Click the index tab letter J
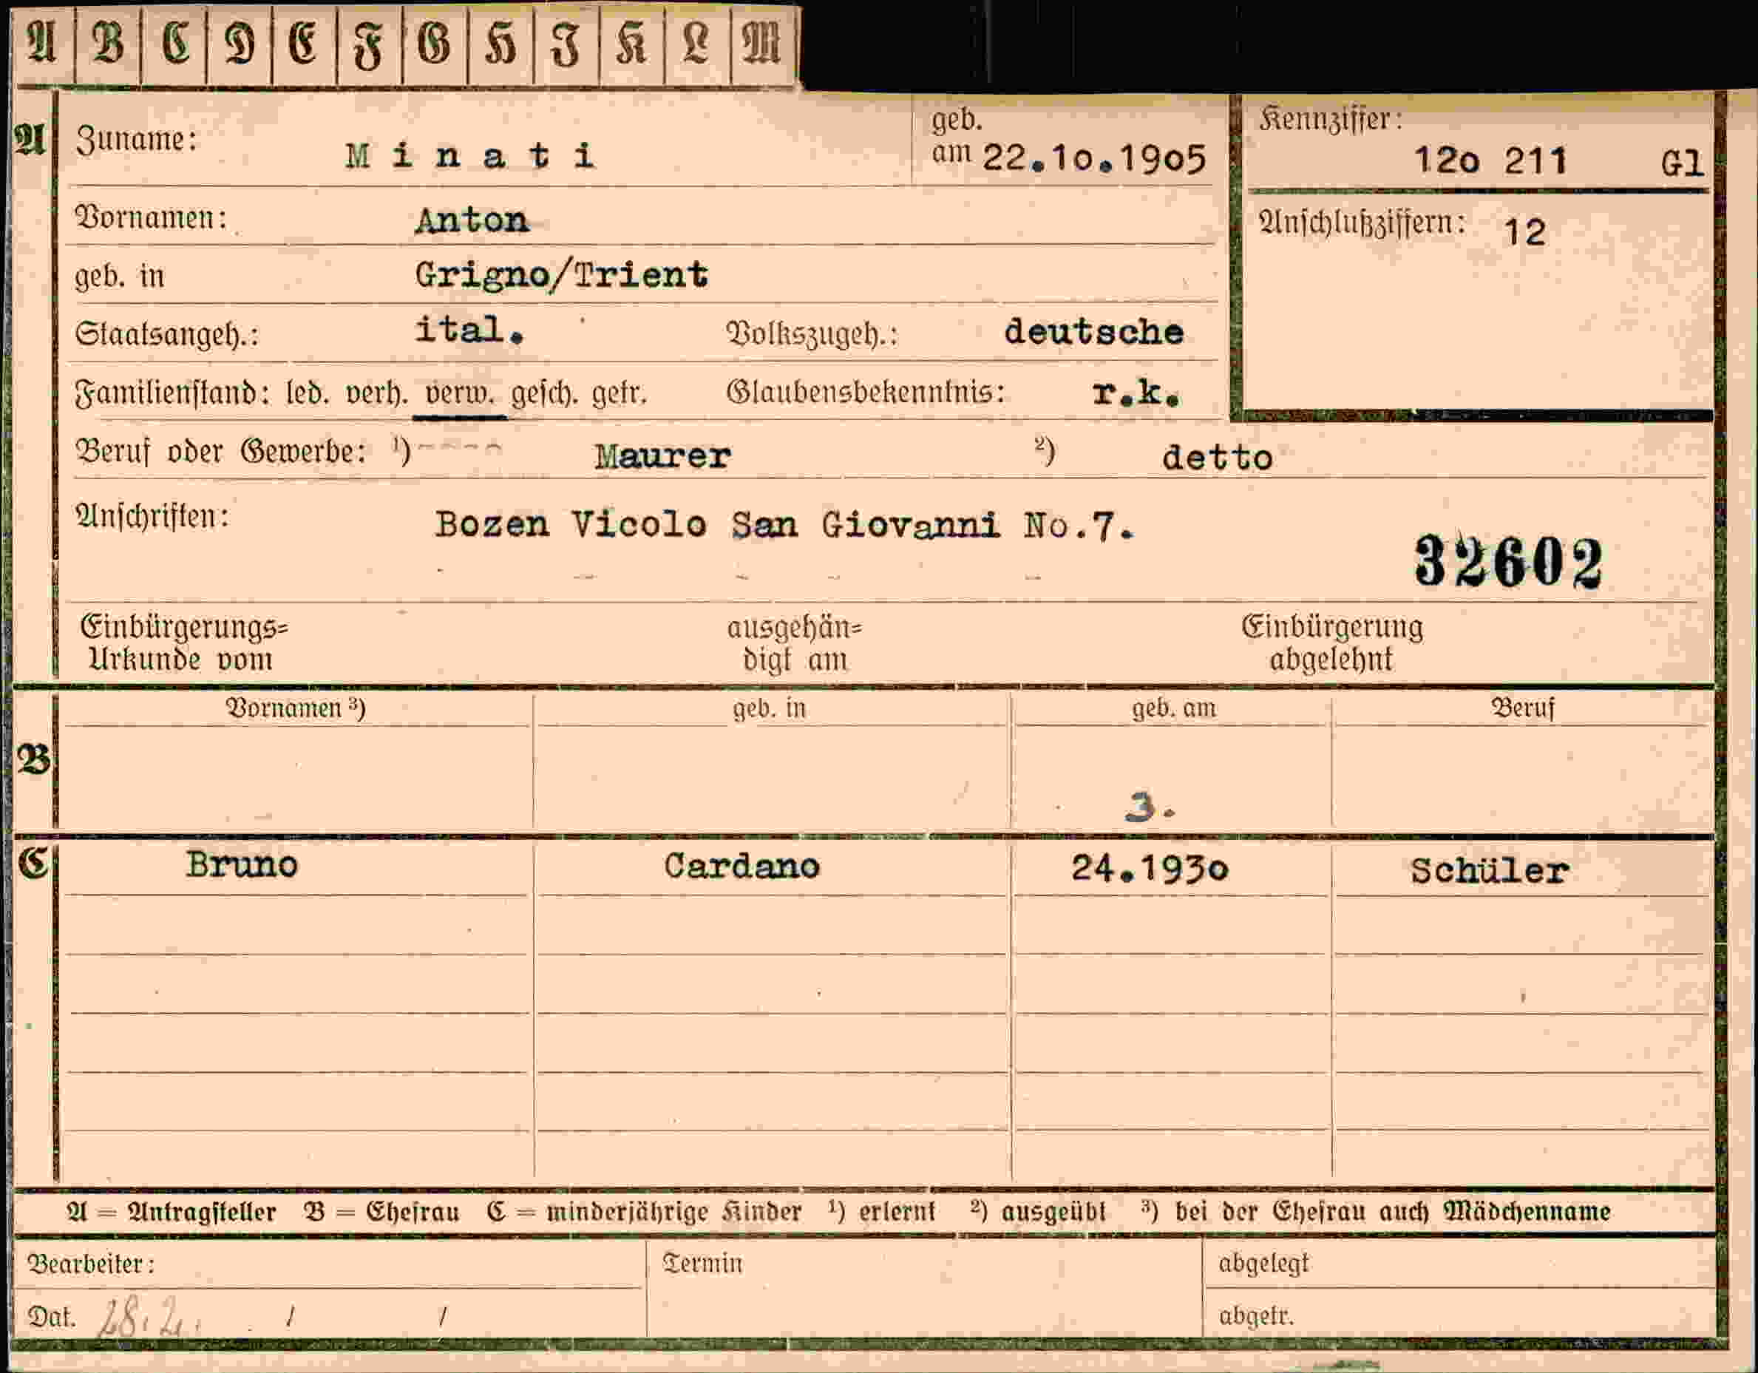Viewport: 1758px width, 1373px height. click(x=566, y=44)
